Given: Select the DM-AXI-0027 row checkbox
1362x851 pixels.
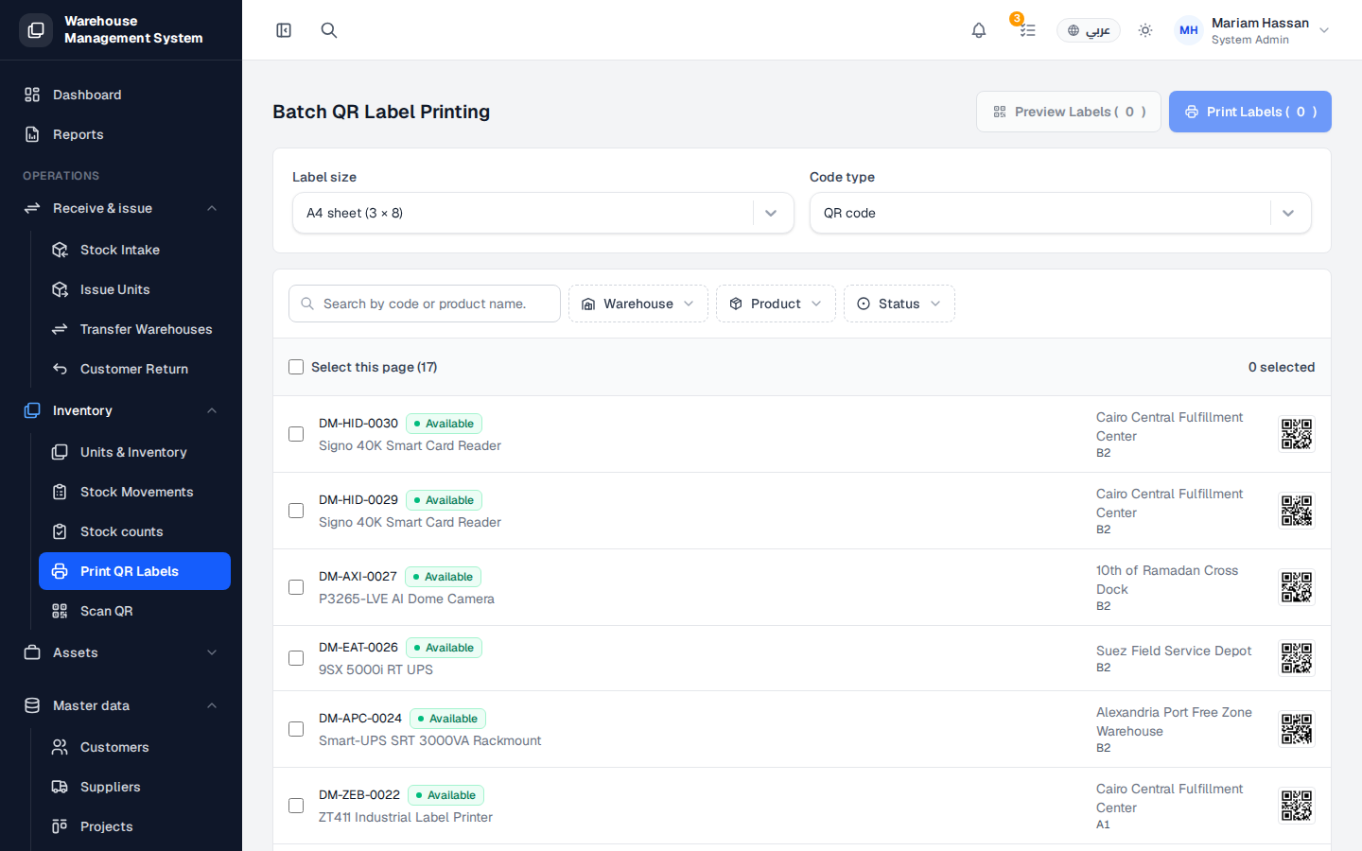Looking at the screenshot, I should tap(296, 587).
